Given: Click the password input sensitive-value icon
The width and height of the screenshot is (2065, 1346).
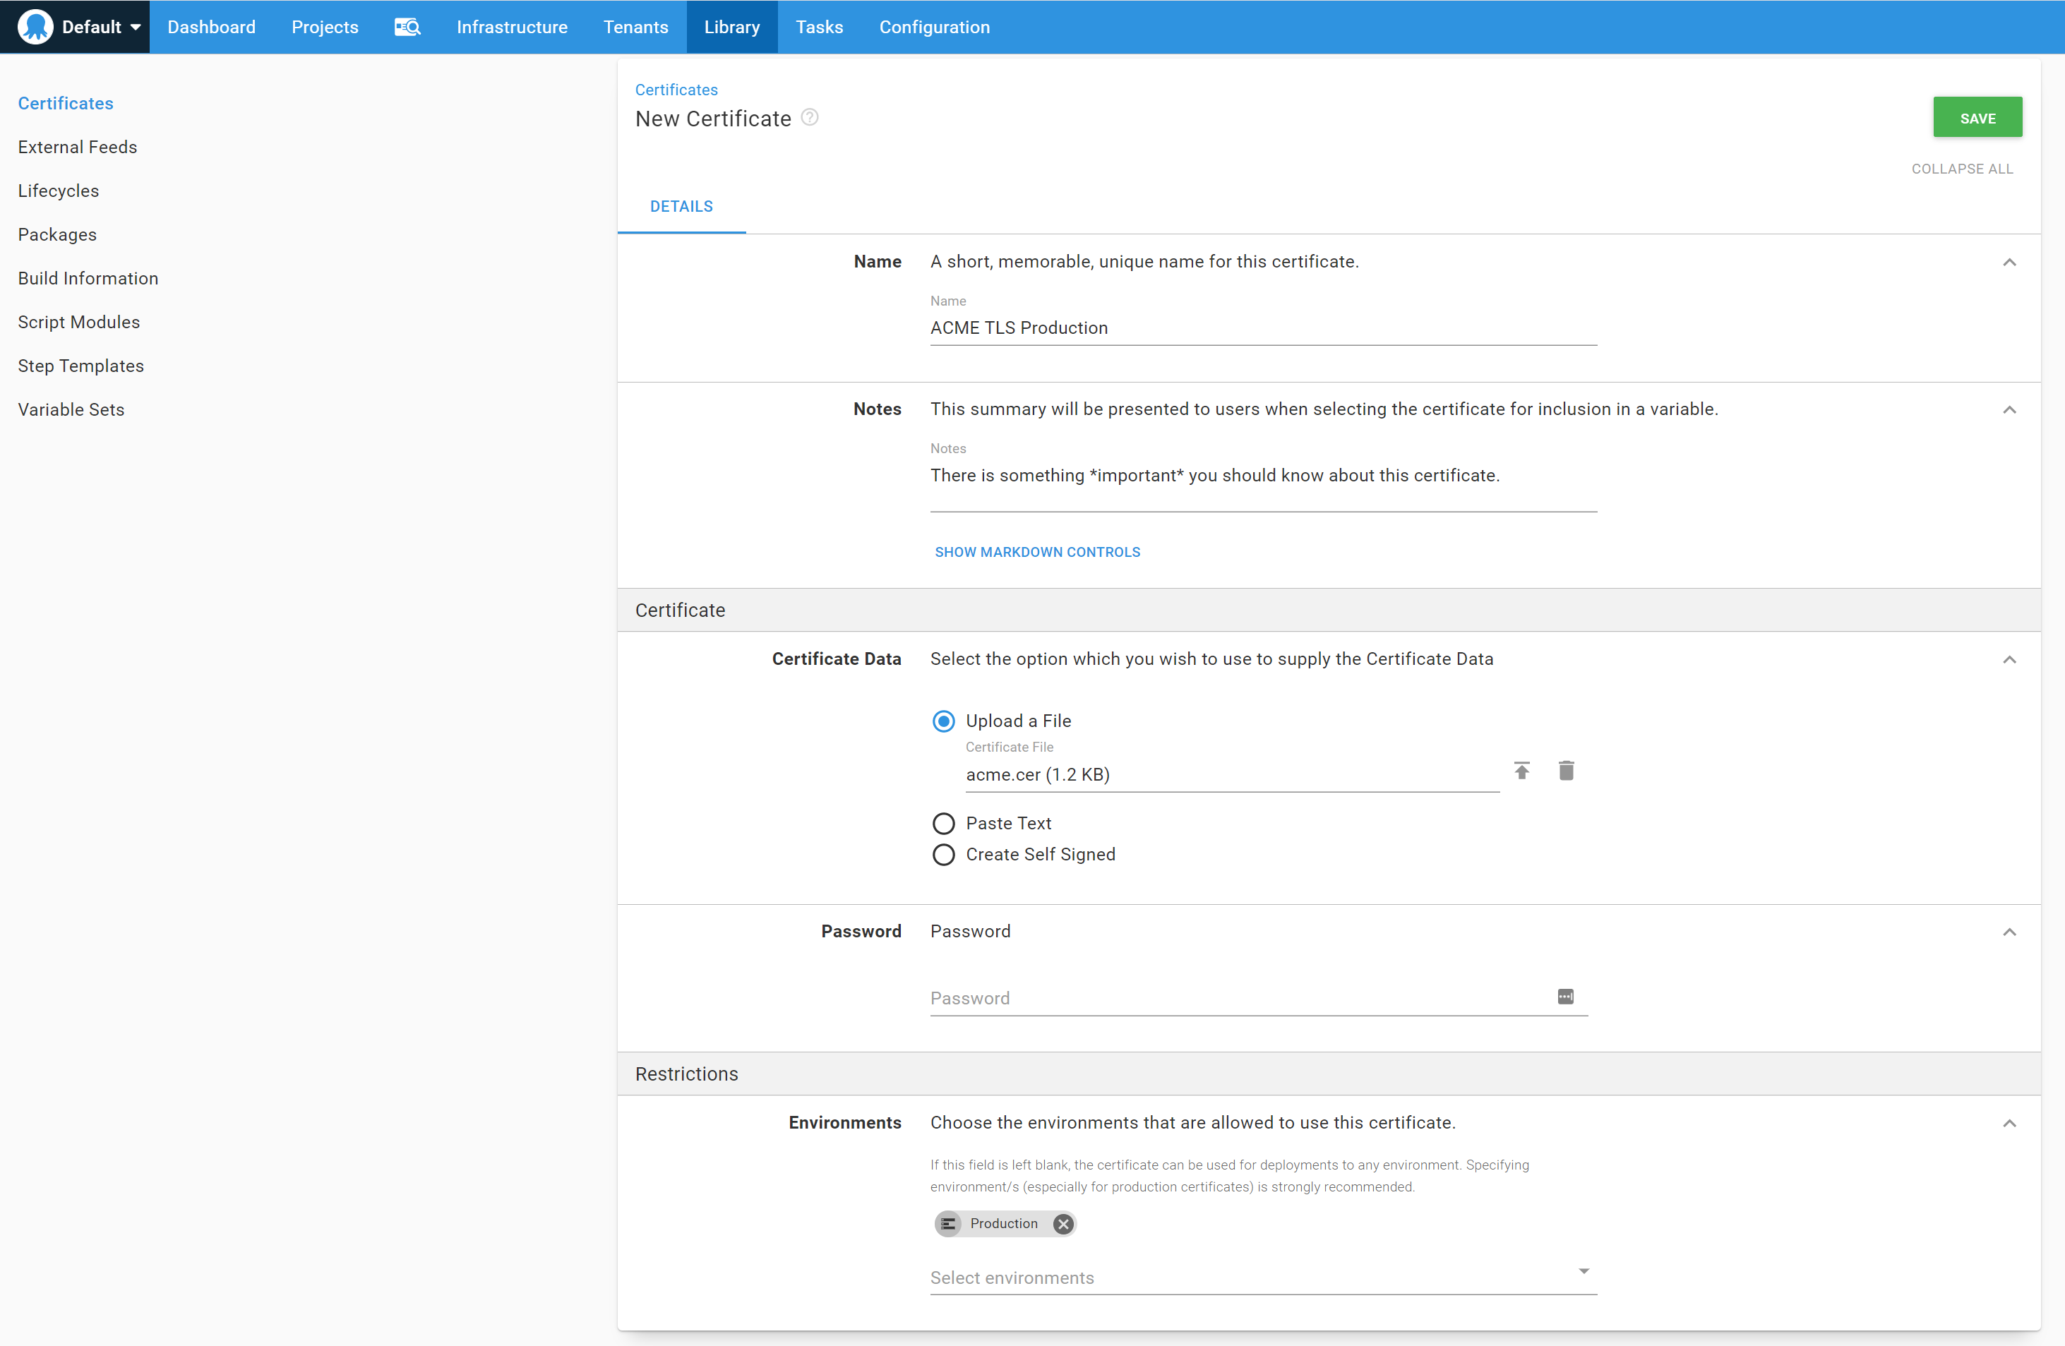Looking at the screenshot, I should (x=1564, y=997).
